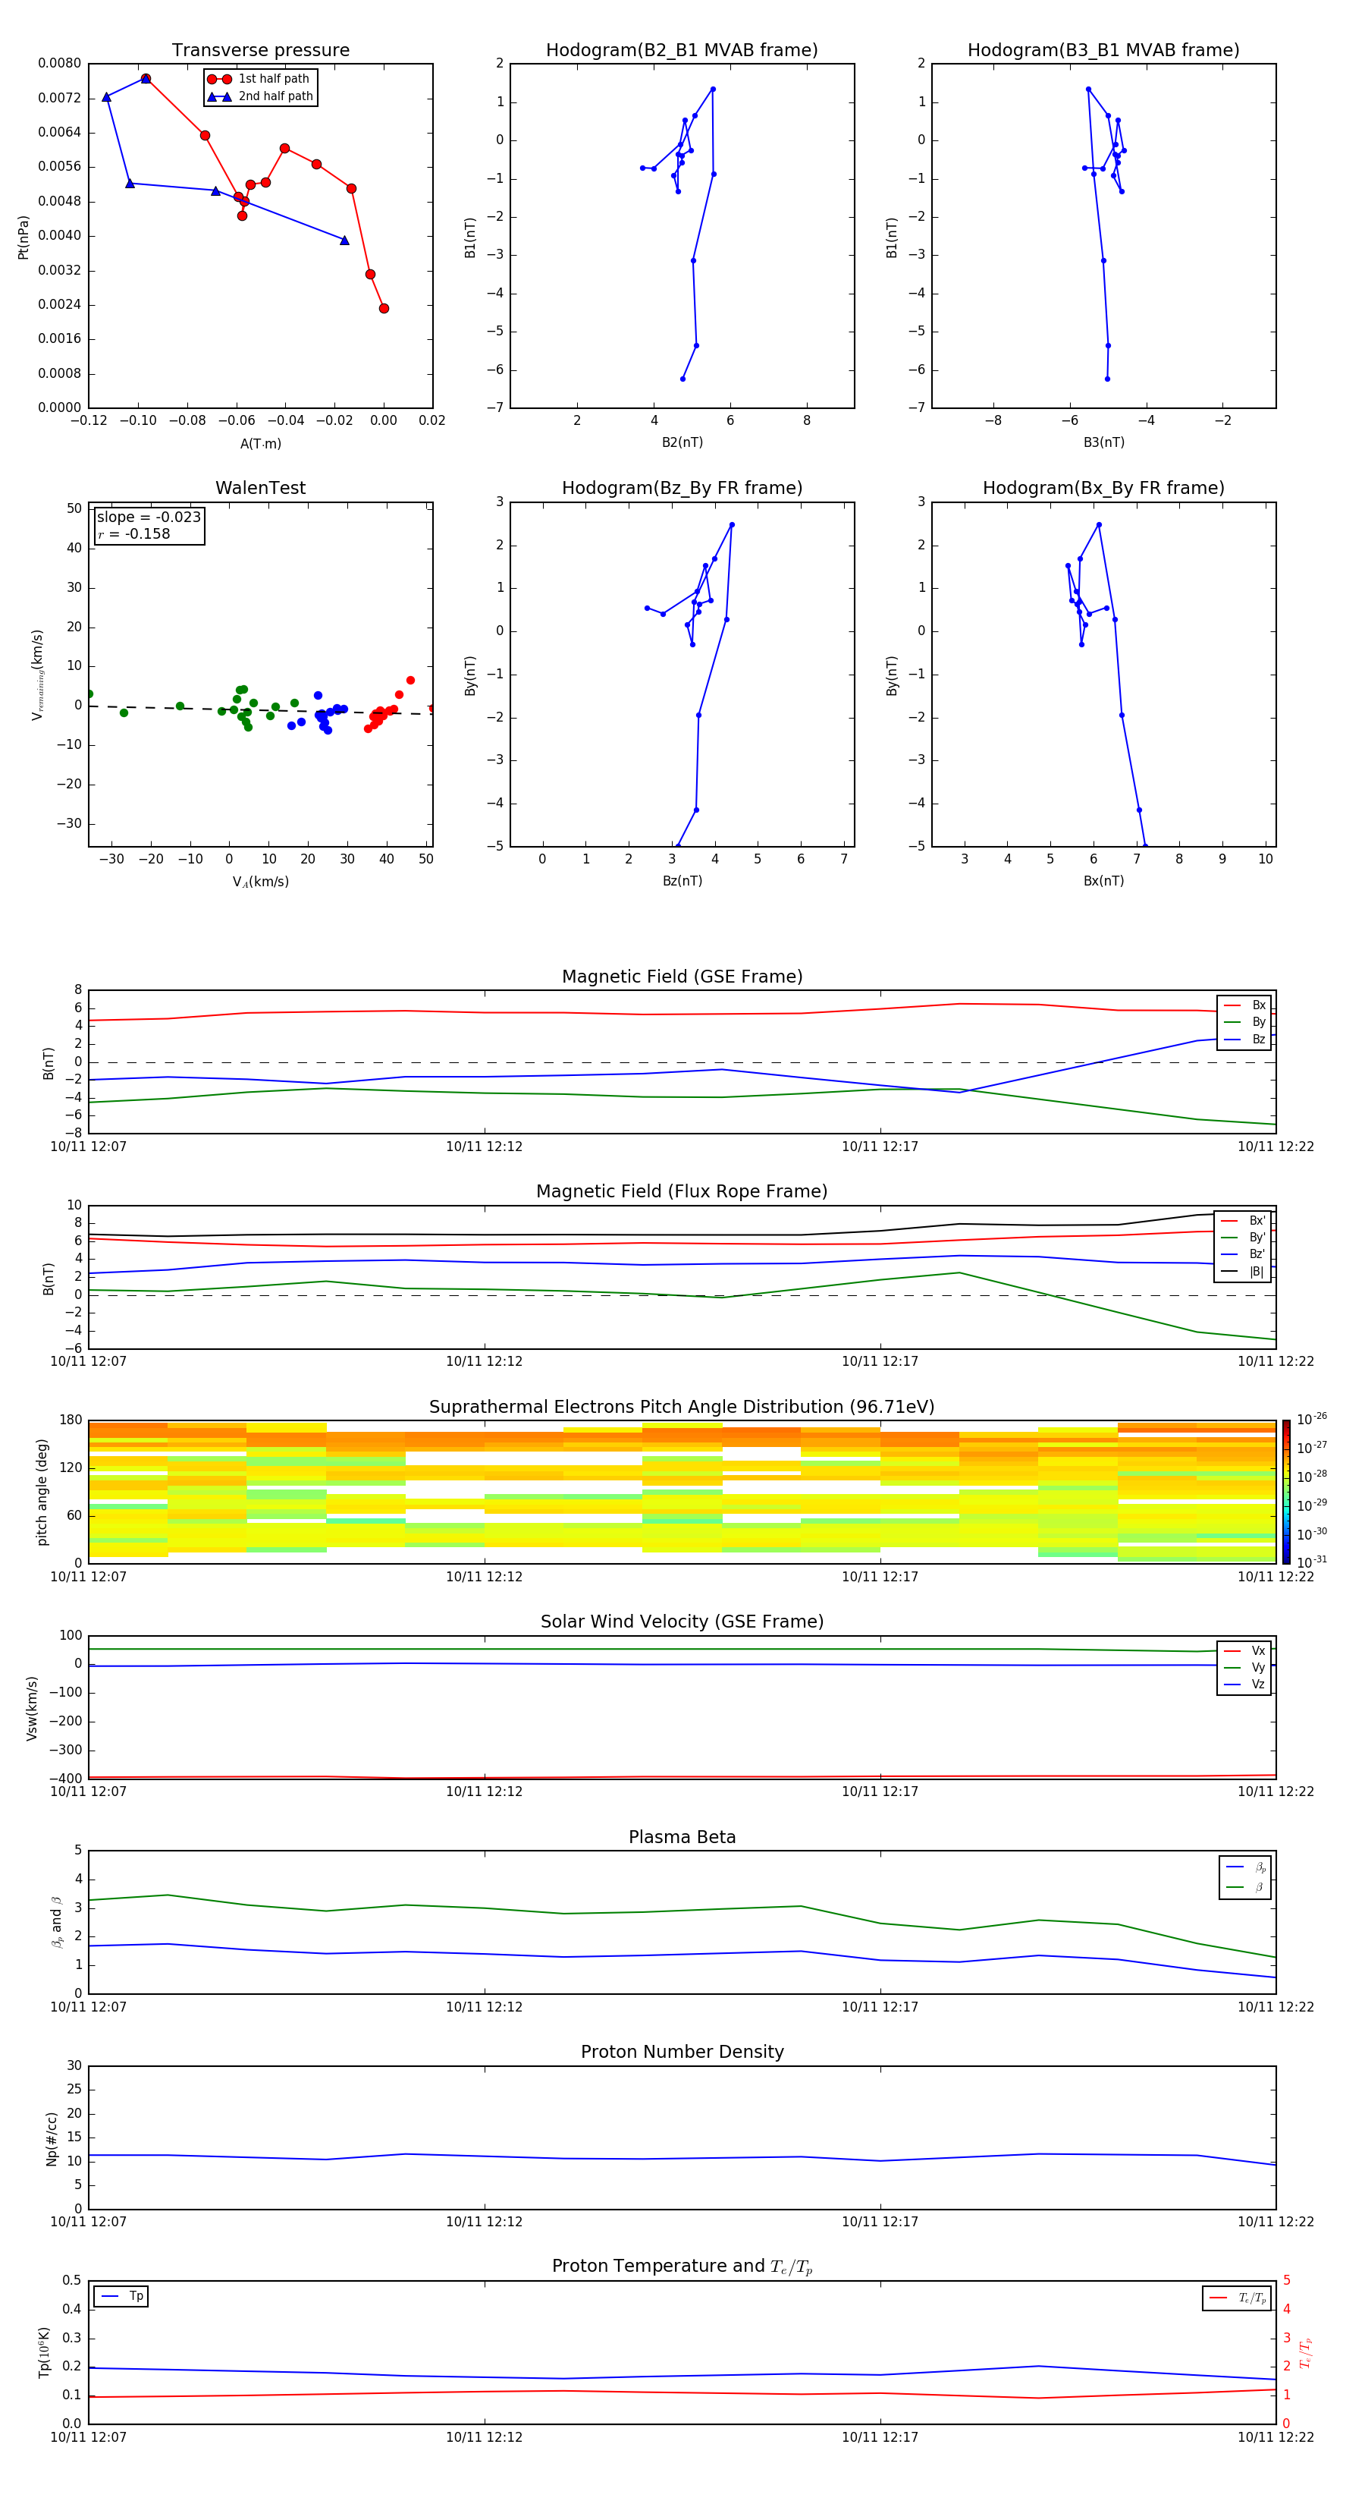The width and height of the screenshot is (1365, 2504).
Task: Click the 'Vz' legend entry
Action: tap(1244, 1685)
